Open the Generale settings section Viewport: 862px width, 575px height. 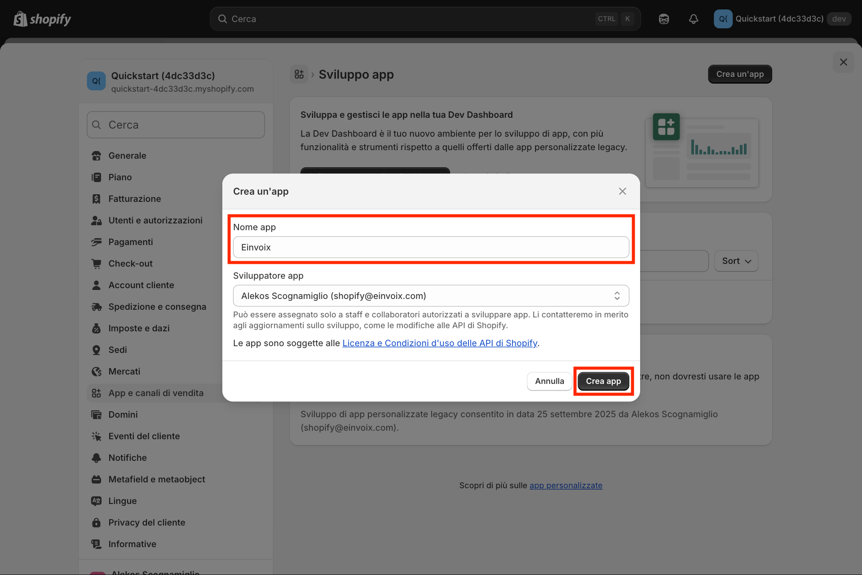[127, 156]
